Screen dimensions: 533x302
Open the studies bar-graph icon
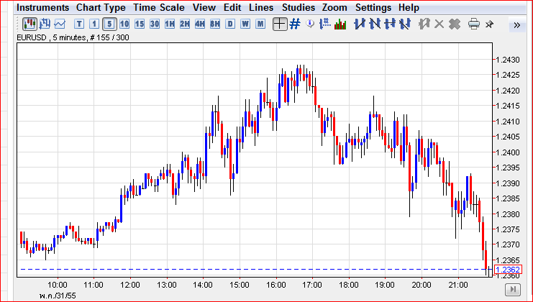click(340, 24)
